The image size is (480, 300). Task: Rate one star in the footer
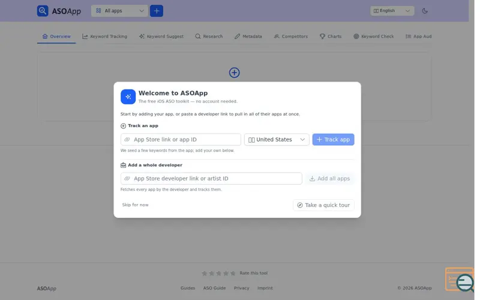pyautogui.click(x=204, y=273)
